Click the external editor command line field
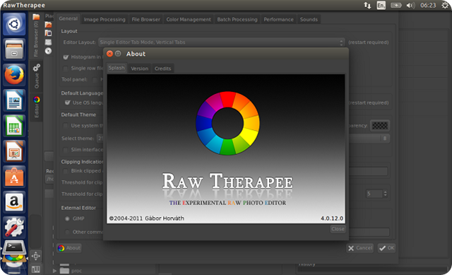The image size is (452, 275). coord(369,232)
